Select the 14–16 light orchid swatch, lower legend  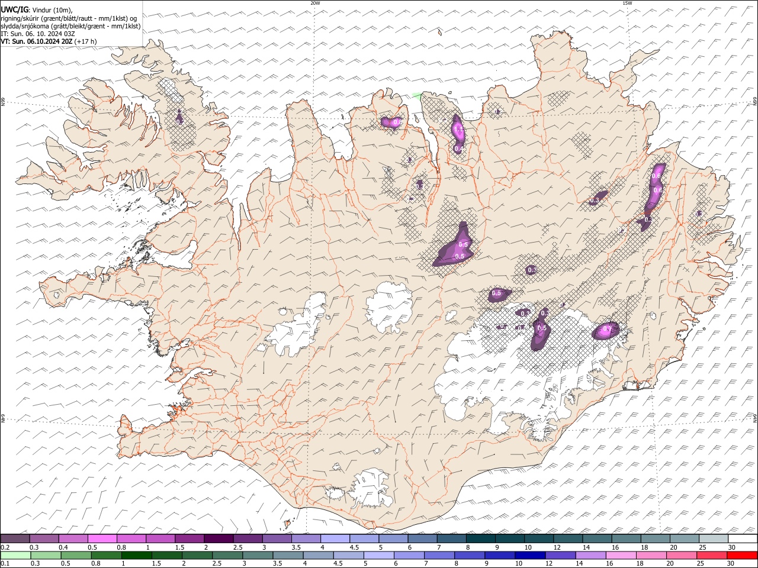click(590, 555)
